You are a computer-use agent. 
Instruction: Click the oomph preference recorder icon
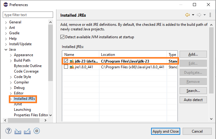pos(37,131)
